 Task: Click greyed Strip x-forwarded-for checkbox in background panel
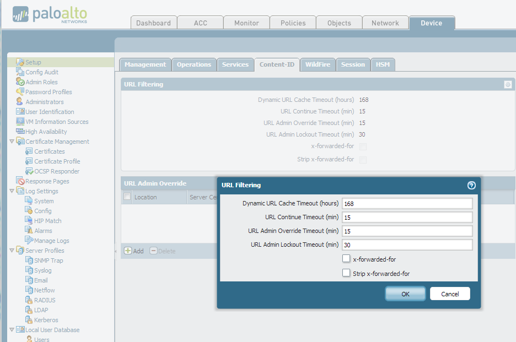click(363, 160)
